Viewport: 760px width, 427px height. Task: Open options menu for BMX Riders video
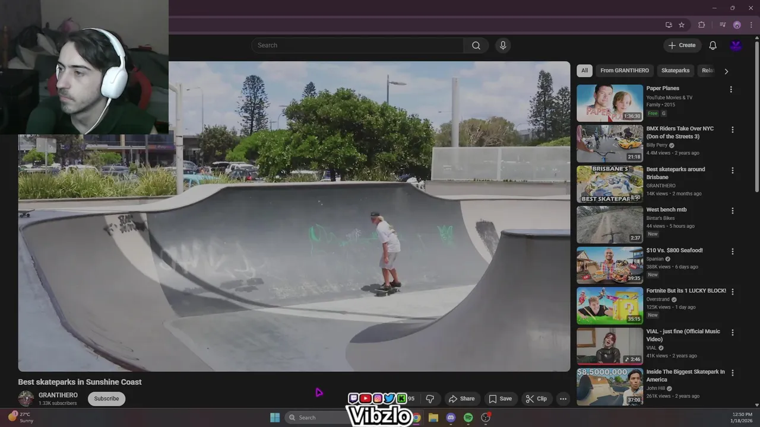pyautogui.click(x=732, y=130)
